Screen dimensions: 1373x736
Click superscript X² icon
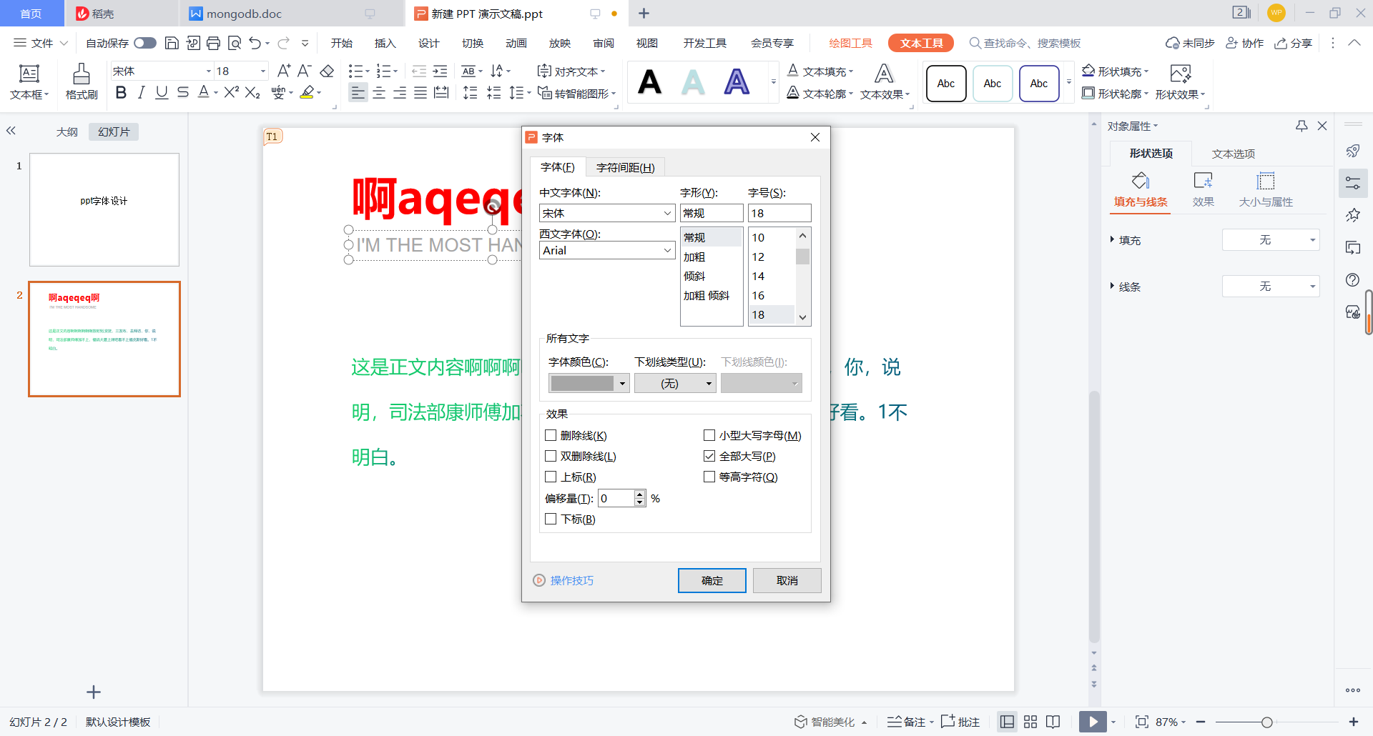coord(231,93)
